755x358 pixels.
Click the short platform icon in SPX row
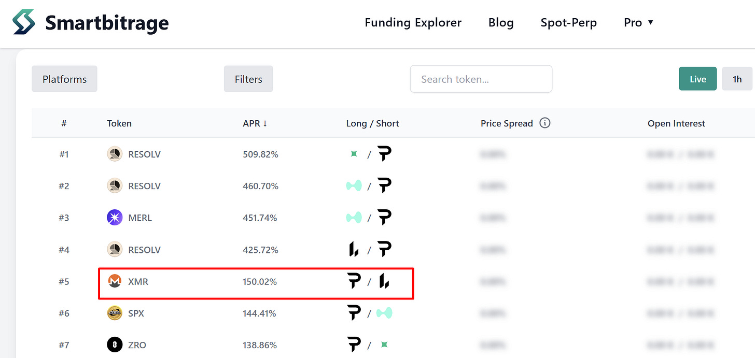384,313
